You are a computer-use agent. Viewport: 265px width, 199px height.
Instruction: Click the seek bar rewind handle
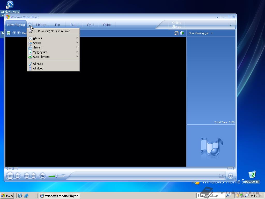click(x=10, y=168)
